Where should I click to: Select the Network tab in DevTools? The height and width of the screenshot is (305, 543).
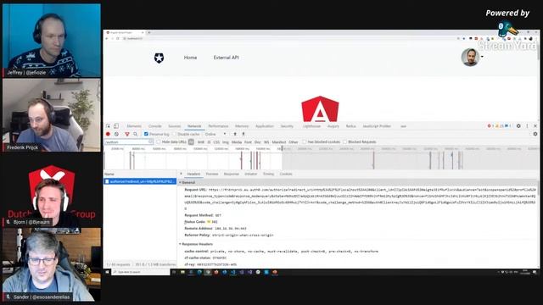pos(194,126)
